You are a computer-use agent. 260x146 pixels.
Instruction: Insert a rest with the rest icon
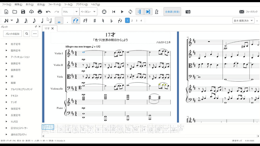click(x=85, y=21)
